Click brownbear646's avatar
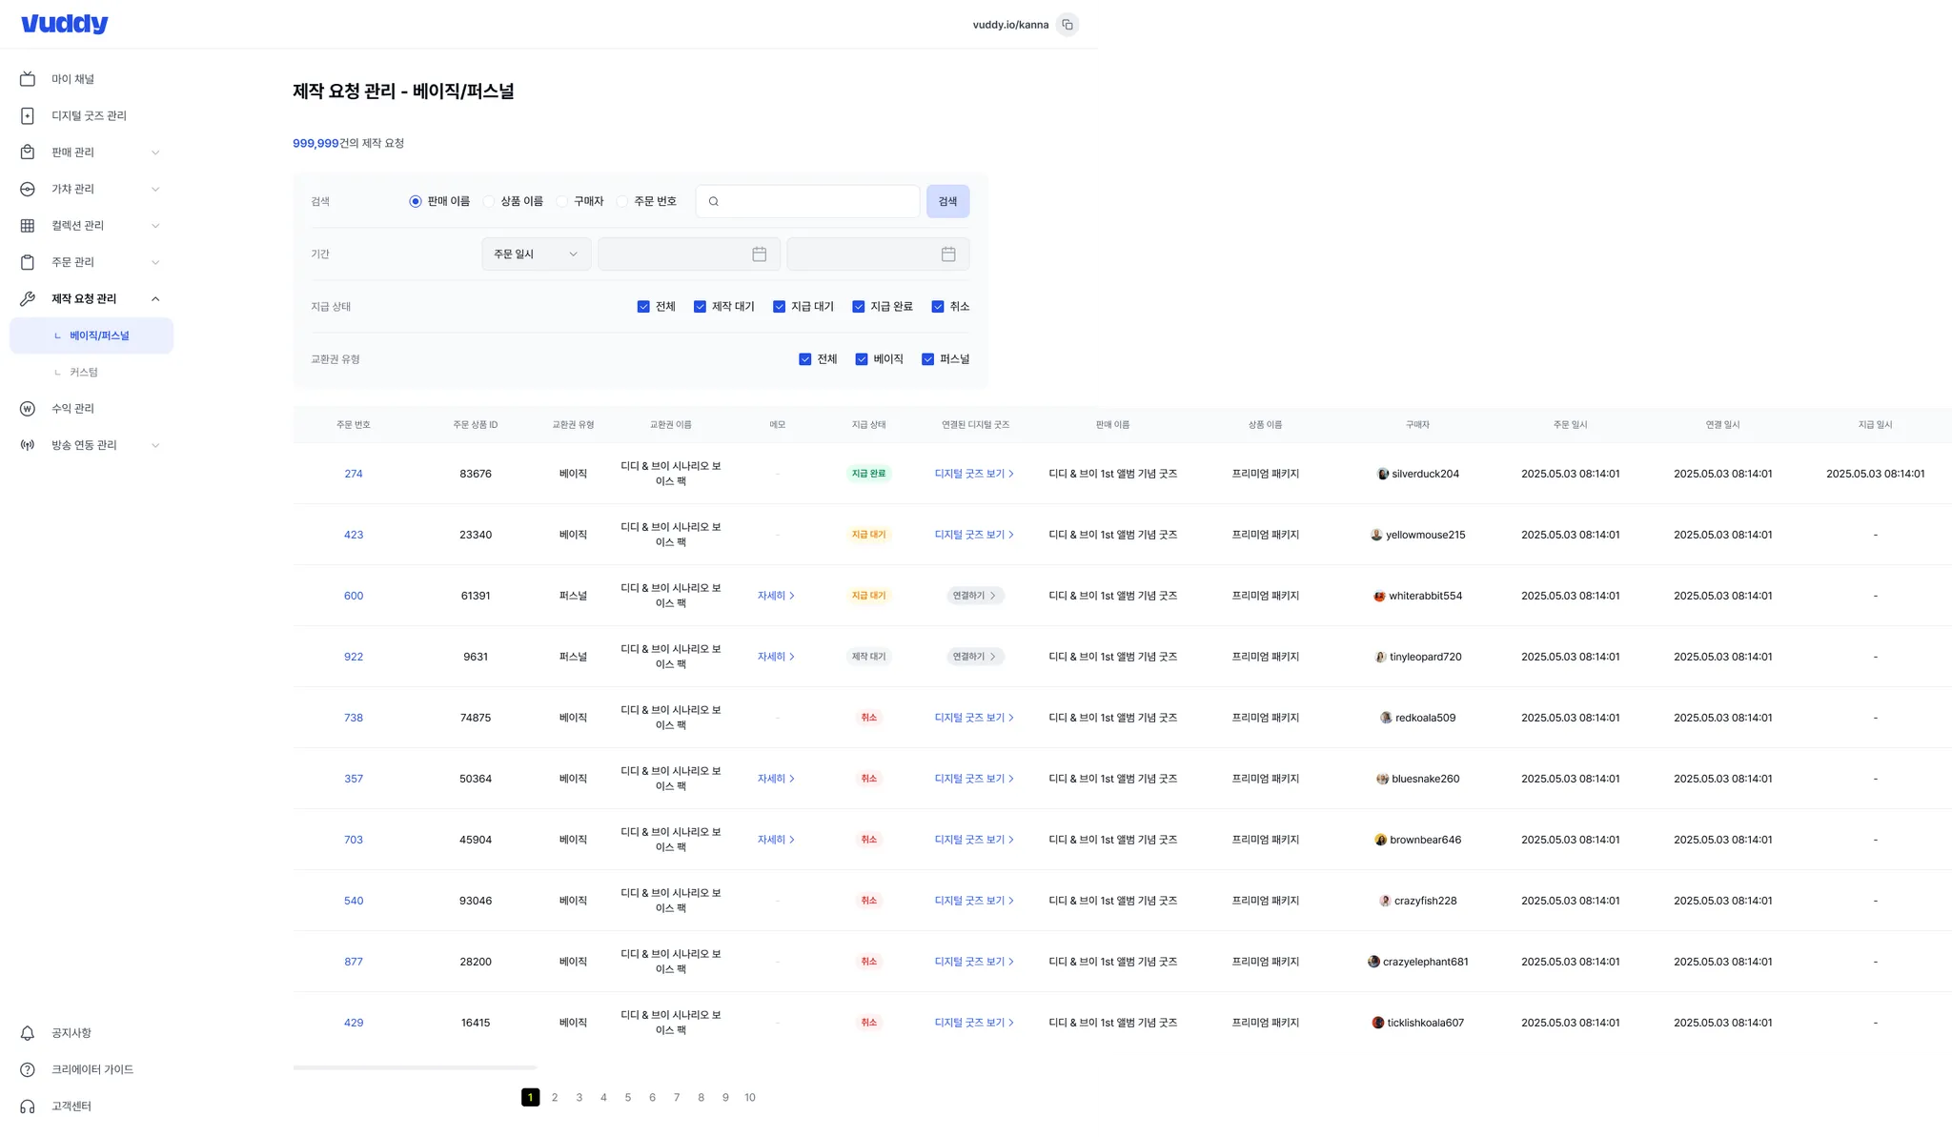 (1380, 840)
